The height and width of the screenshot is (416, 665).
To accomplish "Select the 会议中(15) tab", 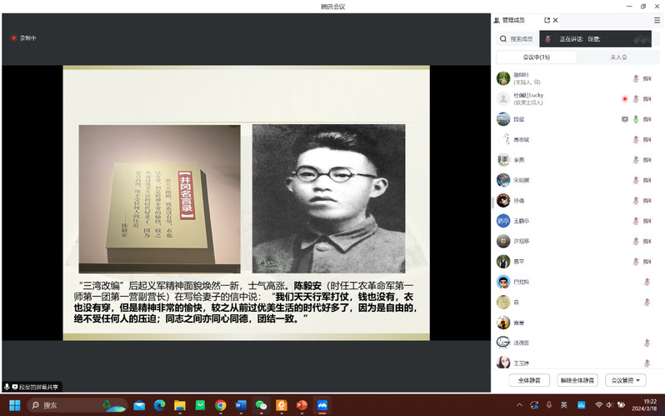I will 536,58.
